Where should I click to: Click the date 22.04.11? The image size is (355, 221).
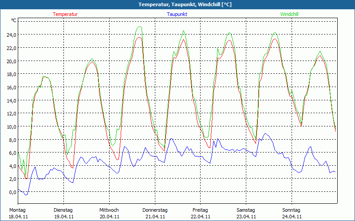(201, 217)
